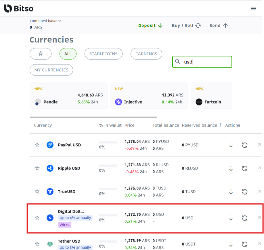
Task: Click Digital Dollar coin icon
Action: pos(50,218)
